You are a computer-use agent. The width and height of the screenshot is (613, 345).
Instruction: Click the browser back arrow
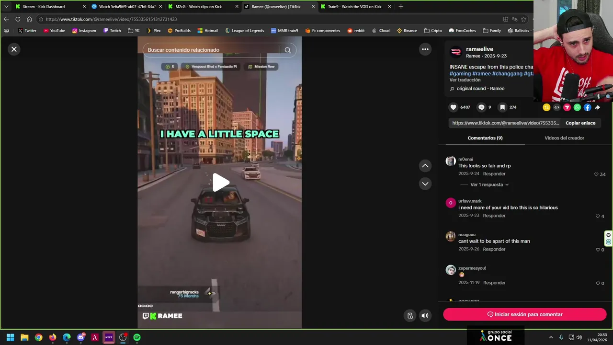click(x=6, y=19)
